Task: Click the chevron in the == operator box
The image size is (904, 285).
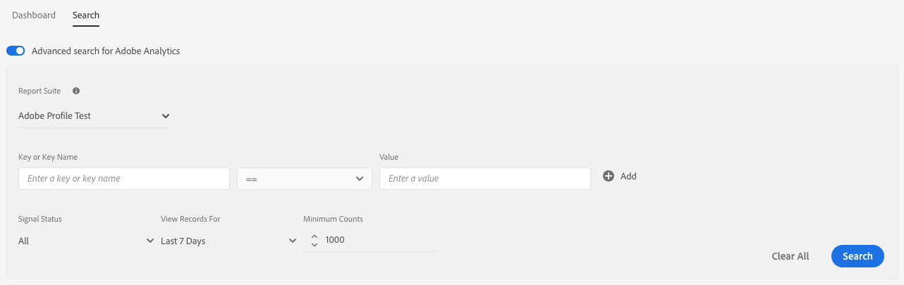Action: point(360,179)
